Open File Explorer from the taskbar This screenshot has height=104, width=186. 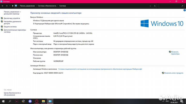pyautogui.click(x=43, y=101)
